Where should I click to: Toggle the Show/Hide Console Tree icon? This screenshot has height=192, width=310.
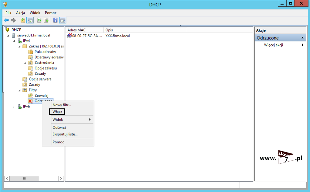(30, 20)
